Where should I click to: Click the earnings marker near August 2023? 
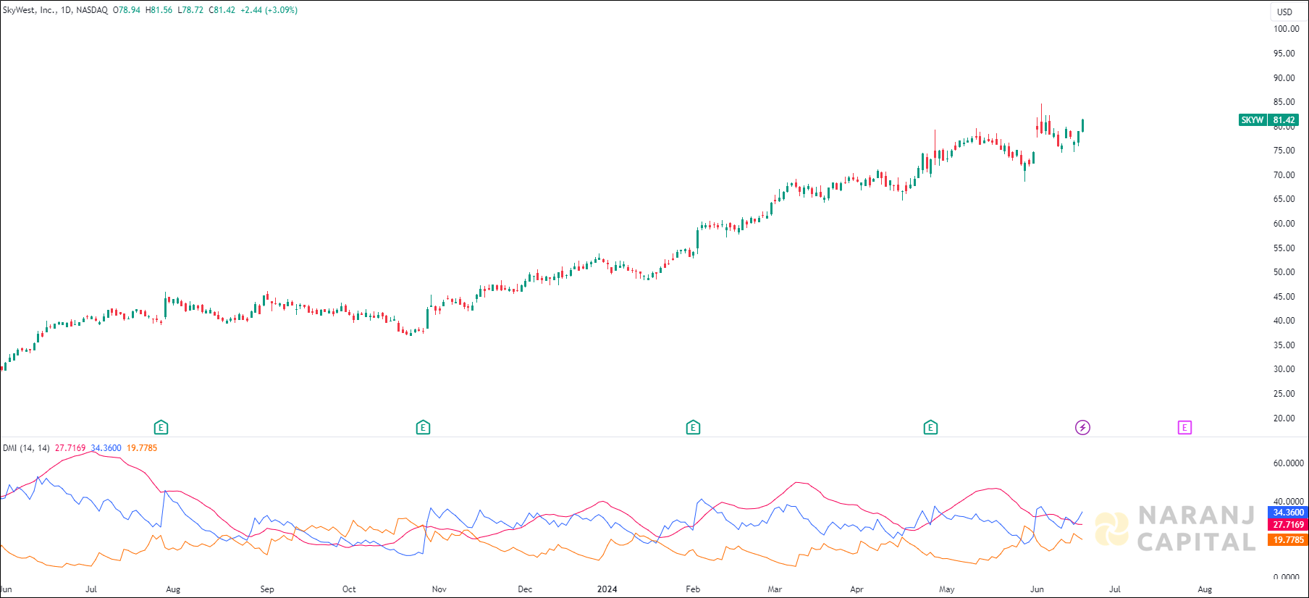[x=161, y=427]
